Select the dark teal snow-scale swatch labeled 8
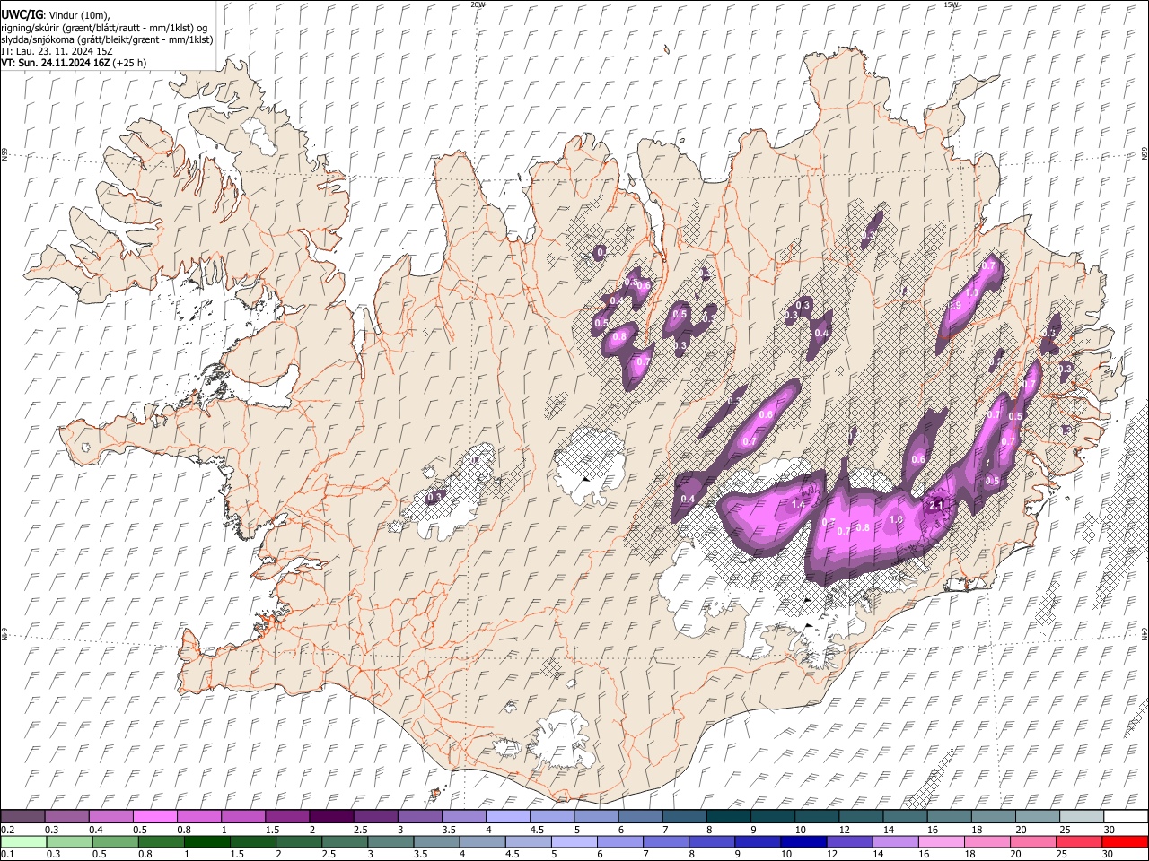Image resolution: width=1149 pixels, height=861 pixels. click(729, 816)
